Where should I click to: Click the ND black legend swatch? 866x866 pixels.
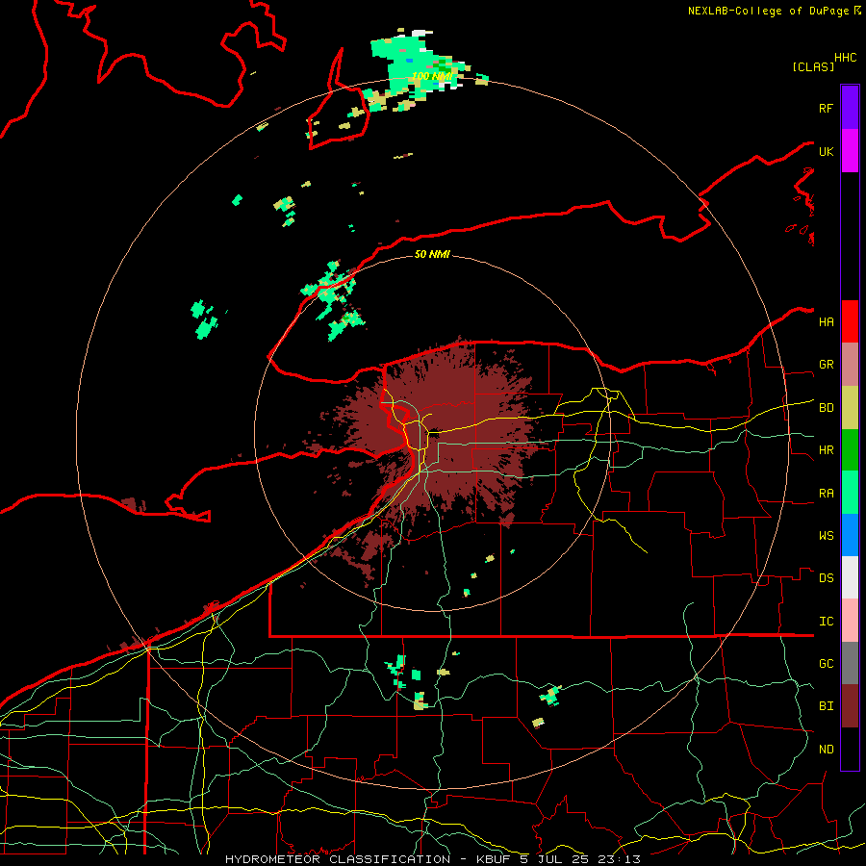coord(850,749)
